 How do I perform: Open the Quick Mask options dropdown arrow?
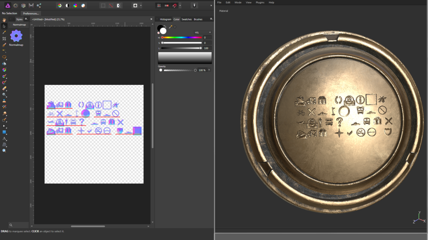pos(141,6)
